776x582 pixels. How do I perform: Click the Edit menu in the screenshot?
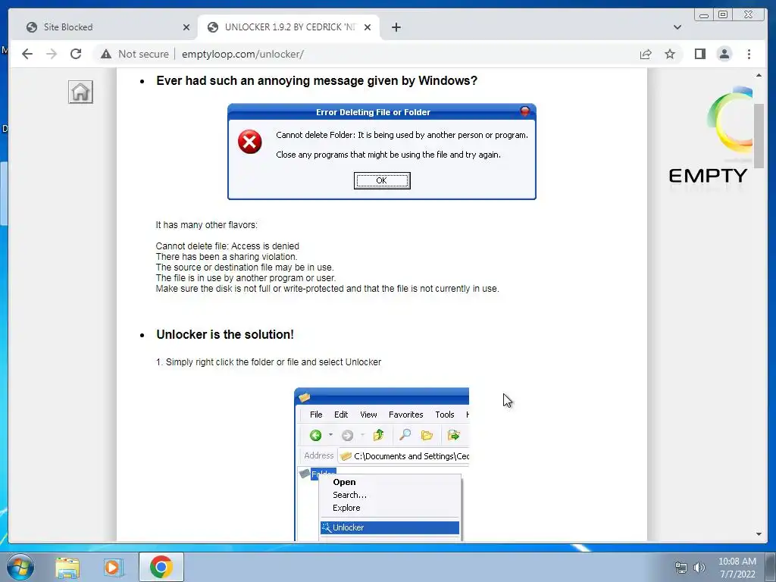pyautogui.click(x=341, y=415)
